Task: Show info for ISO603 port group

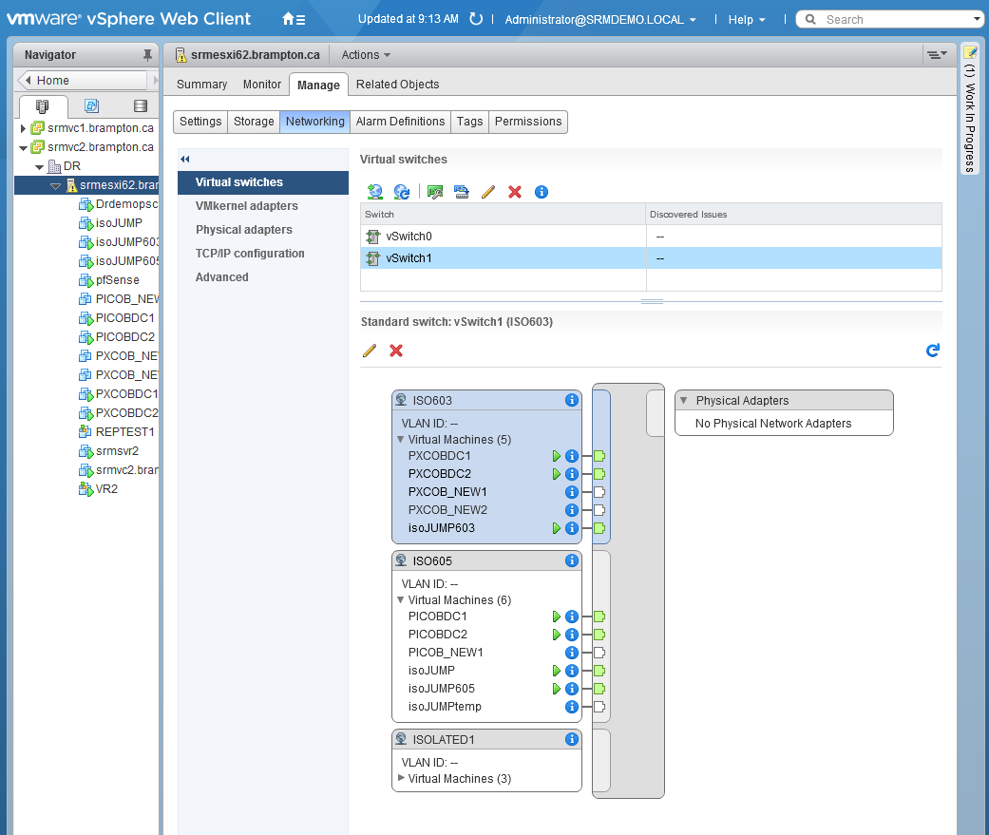Action: [572, 400]
